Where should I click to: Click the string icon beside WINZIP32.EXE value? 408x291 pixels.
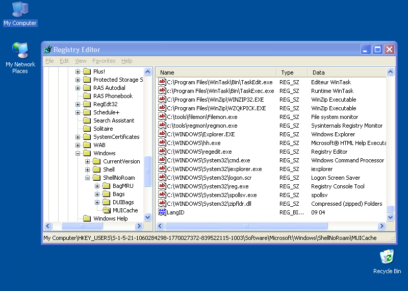pos(162,99)
